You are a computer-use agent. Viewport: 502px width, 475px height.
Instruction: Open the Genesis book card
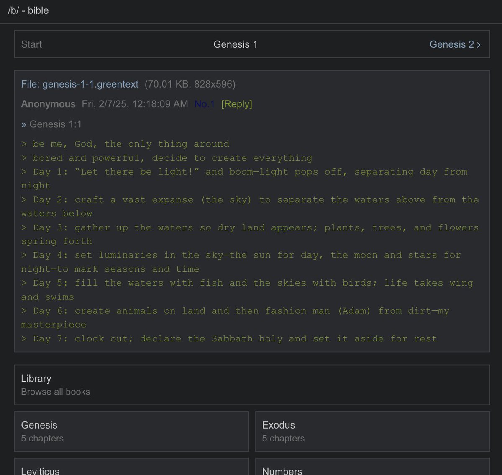131,431
